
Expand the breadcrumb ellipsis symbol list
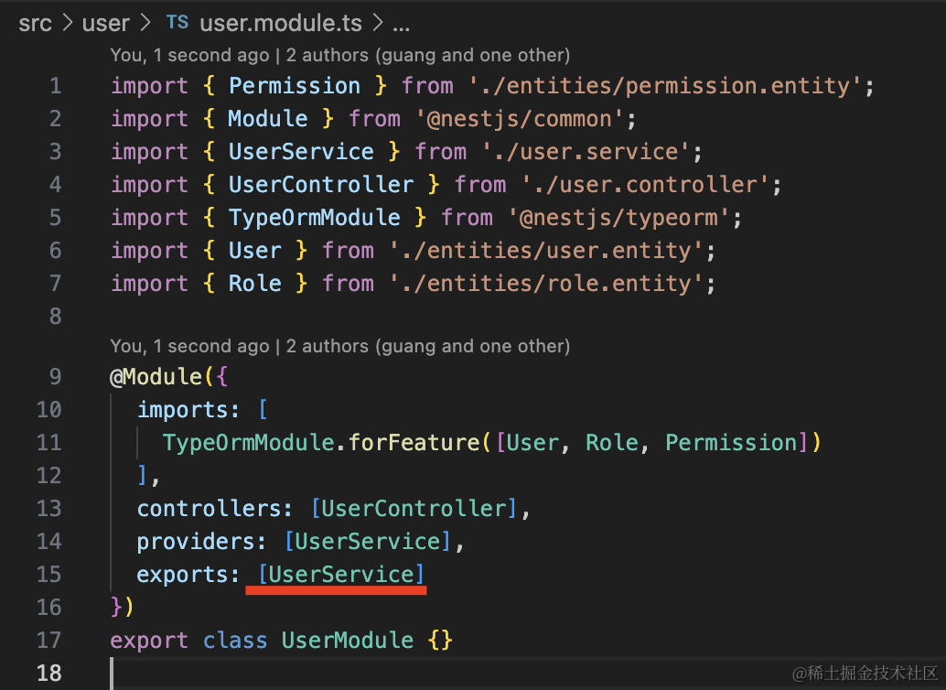tap(401, 24)
